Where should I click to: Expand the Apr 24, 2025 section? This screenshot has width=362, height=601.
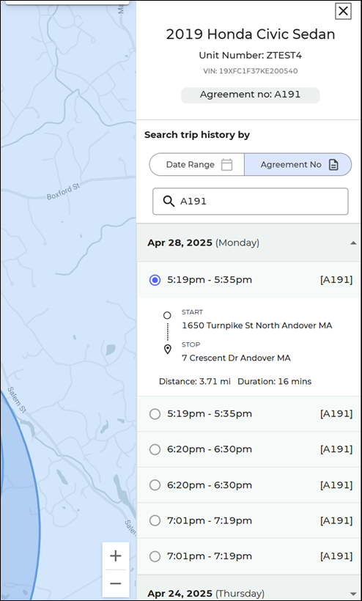(x=353, y=594)
